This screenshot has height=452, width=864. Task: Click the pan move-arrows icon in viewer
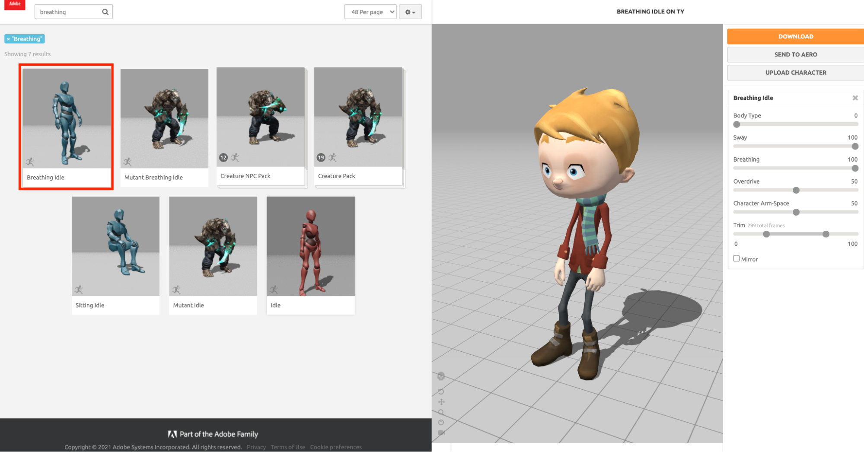point(441,402)
